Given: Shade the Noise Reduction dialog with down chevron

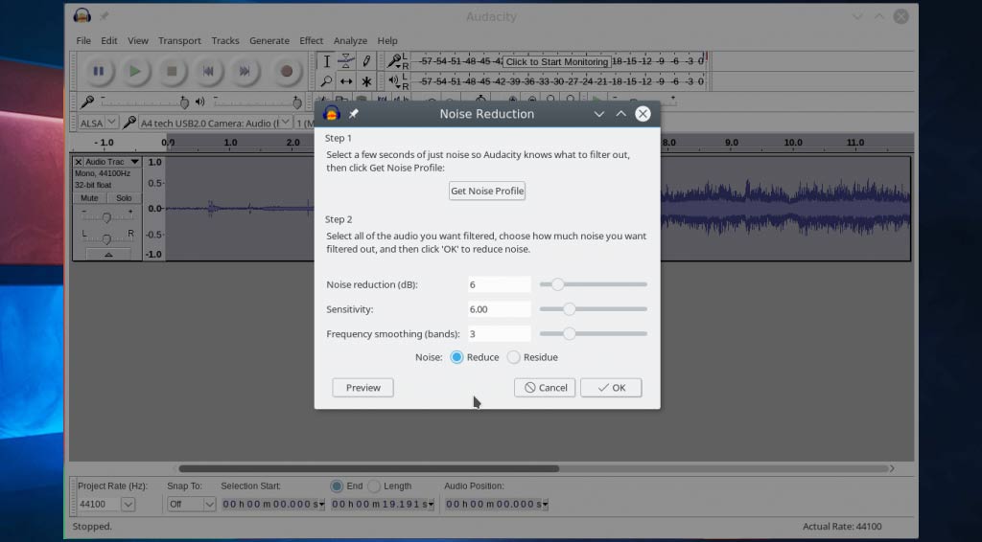Looking at the screenshot, I should 598,114.
